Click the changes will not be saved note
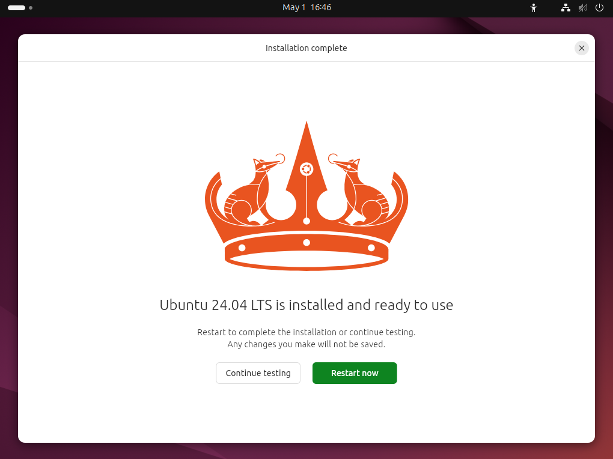Screen dimensions: 613x459 tap(306, 345)
